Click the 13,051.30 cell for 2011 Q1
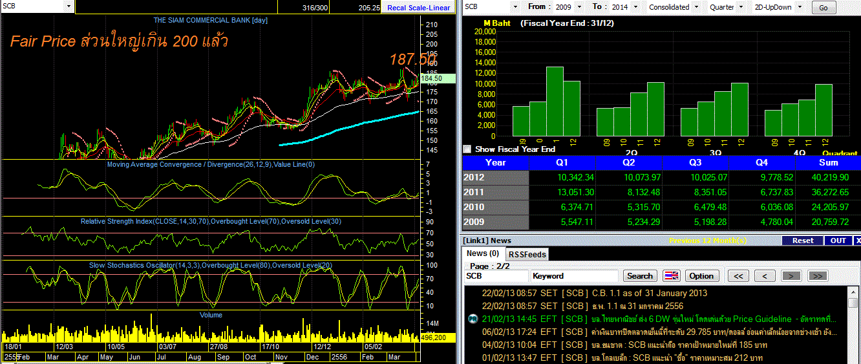 (562, 192)
